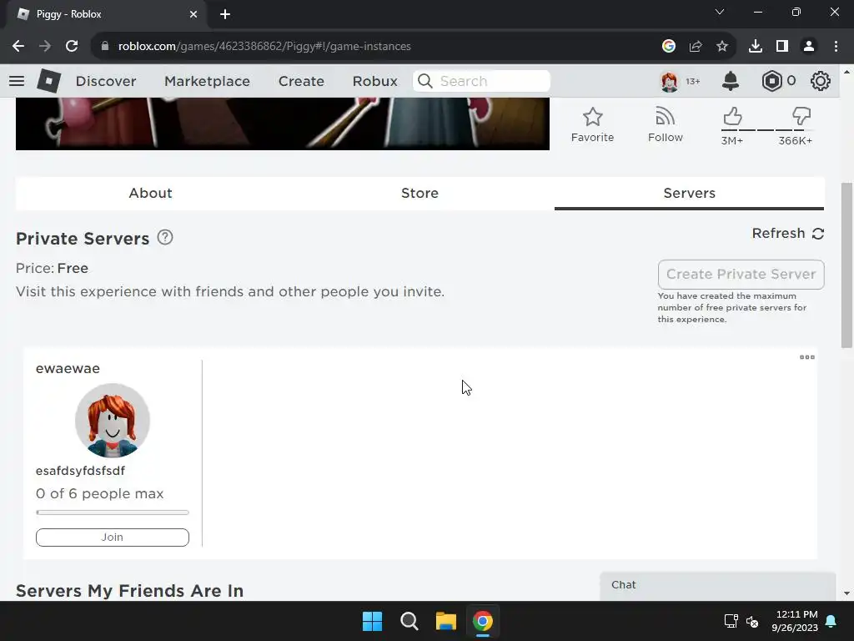Open Robux in the Roblox navbar
The height and width of the screenshot is (641, 854).
coord(374,81)
